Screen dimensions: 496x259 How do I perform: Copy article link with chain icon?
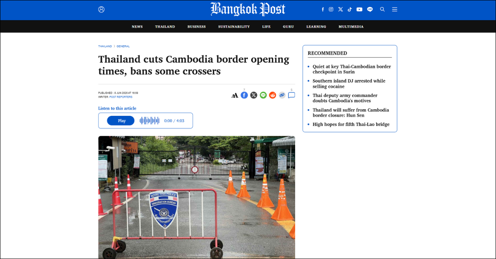[x=282, y=95]
